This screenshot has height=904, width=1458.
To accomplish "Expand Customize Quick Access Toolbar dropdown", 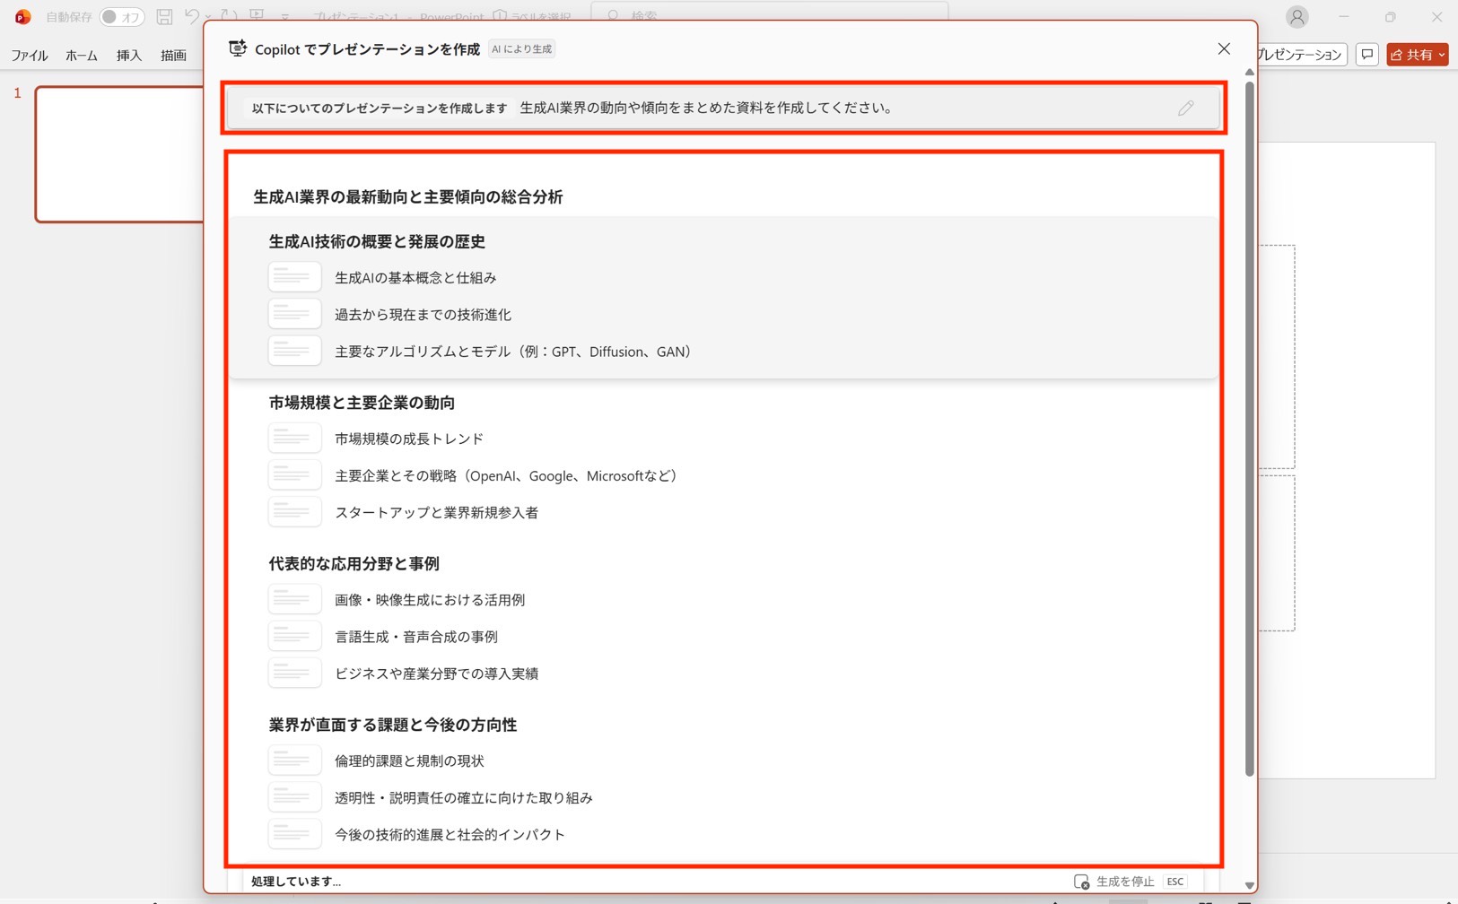I will point(285,17).
